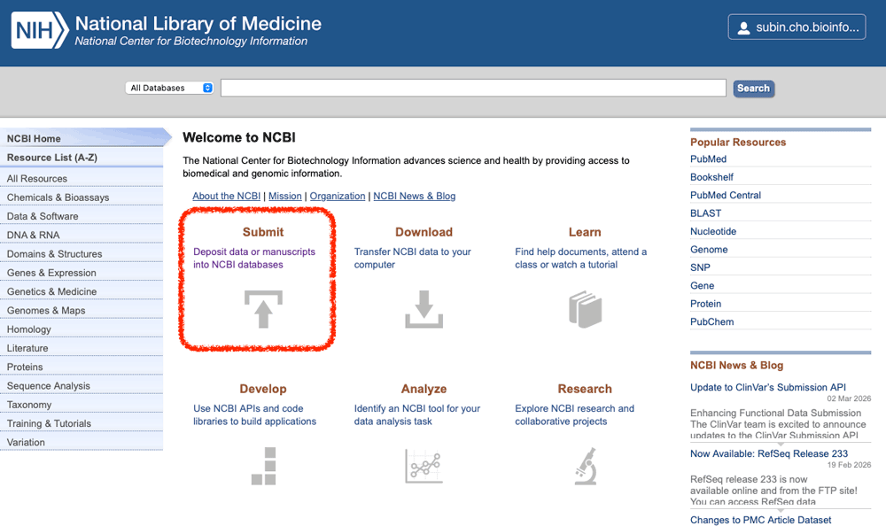Viewport: 886px width, 526px height.
Task: Follow the BLAST link
Action: point(705,213)
